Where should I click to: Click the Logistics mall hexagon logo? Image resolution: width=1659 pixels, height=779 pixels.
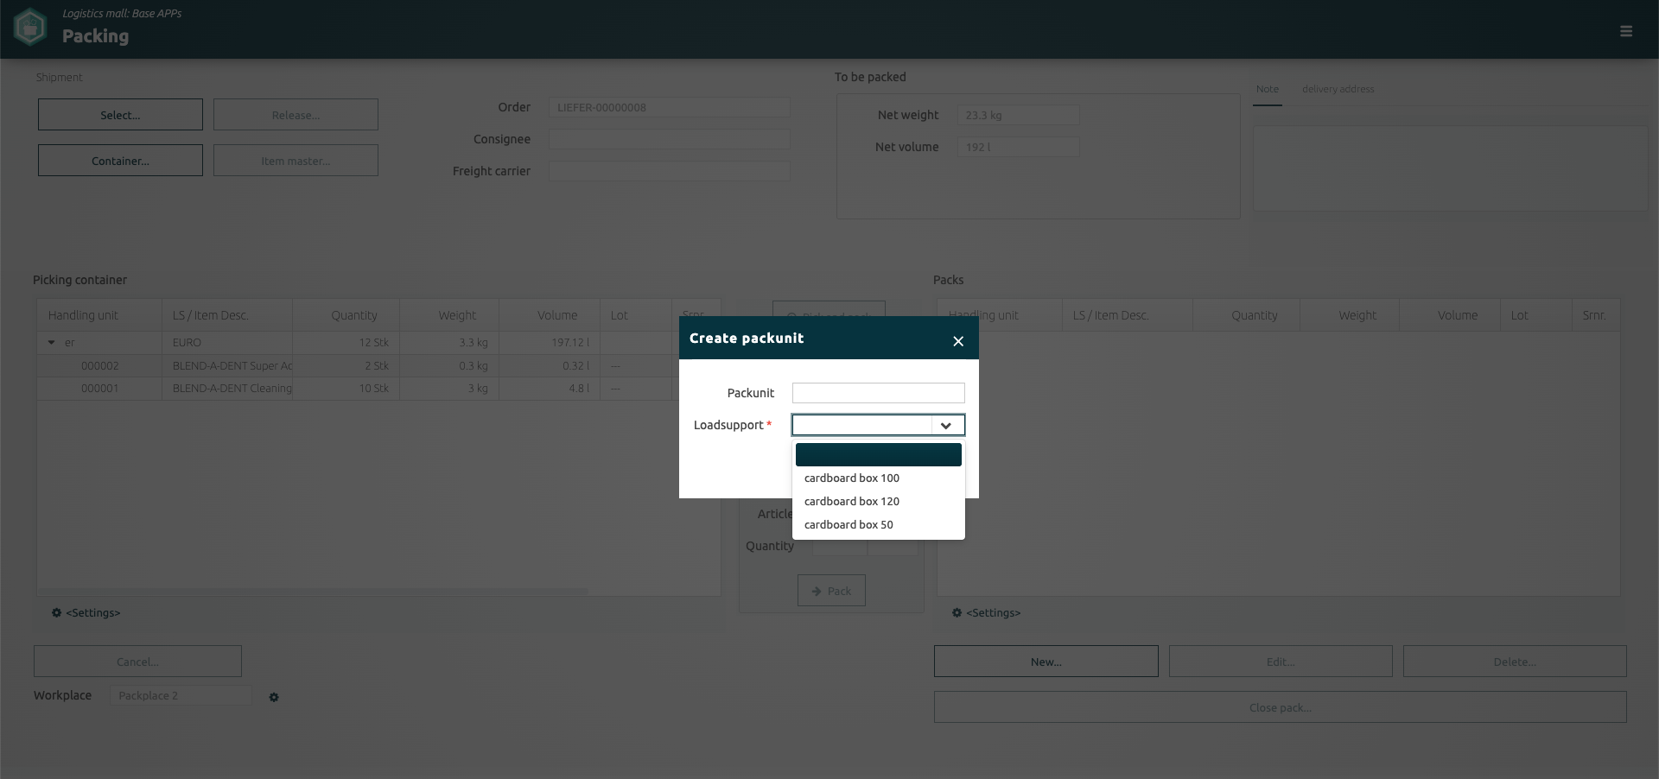pos(30,28)
